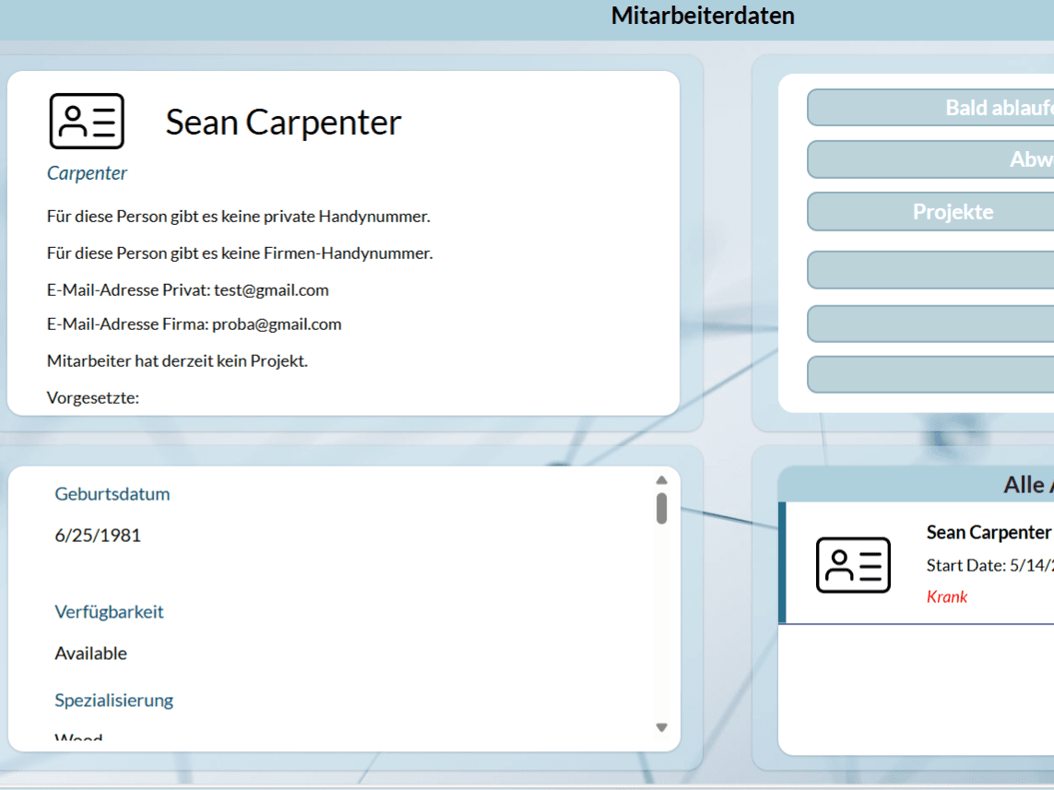Click the blank button directly below Projekte
1054x790 pixels.
931,270
